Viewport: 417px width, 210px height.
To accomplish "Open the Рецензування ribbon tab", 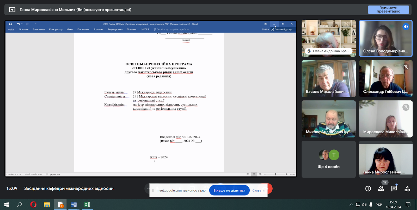I will [x=115, y=29].
